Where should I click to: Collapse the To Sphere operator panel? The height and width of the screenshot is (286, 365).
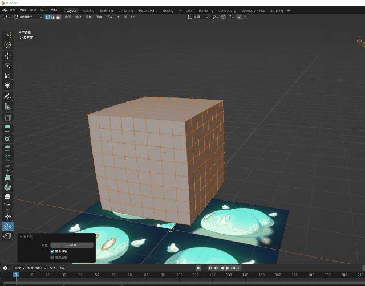click(x=21, y=236)
